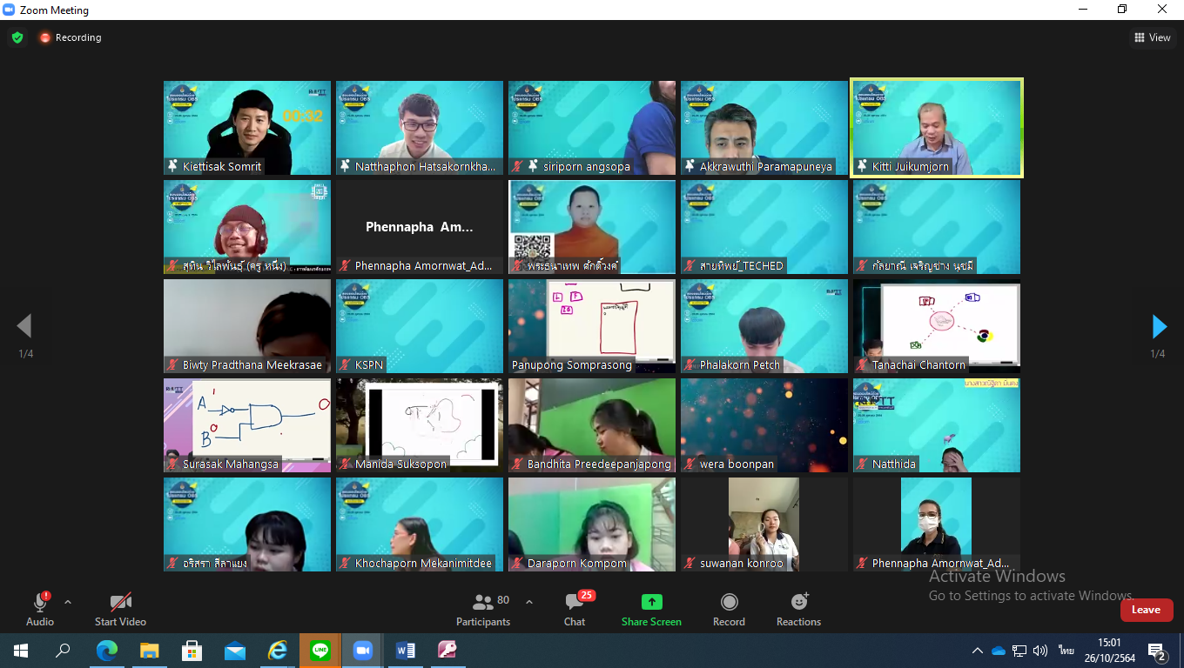Select Manida Suksopon's drawing tile
The height and width of the screenshot is (668, 1184).
(420, 425)
